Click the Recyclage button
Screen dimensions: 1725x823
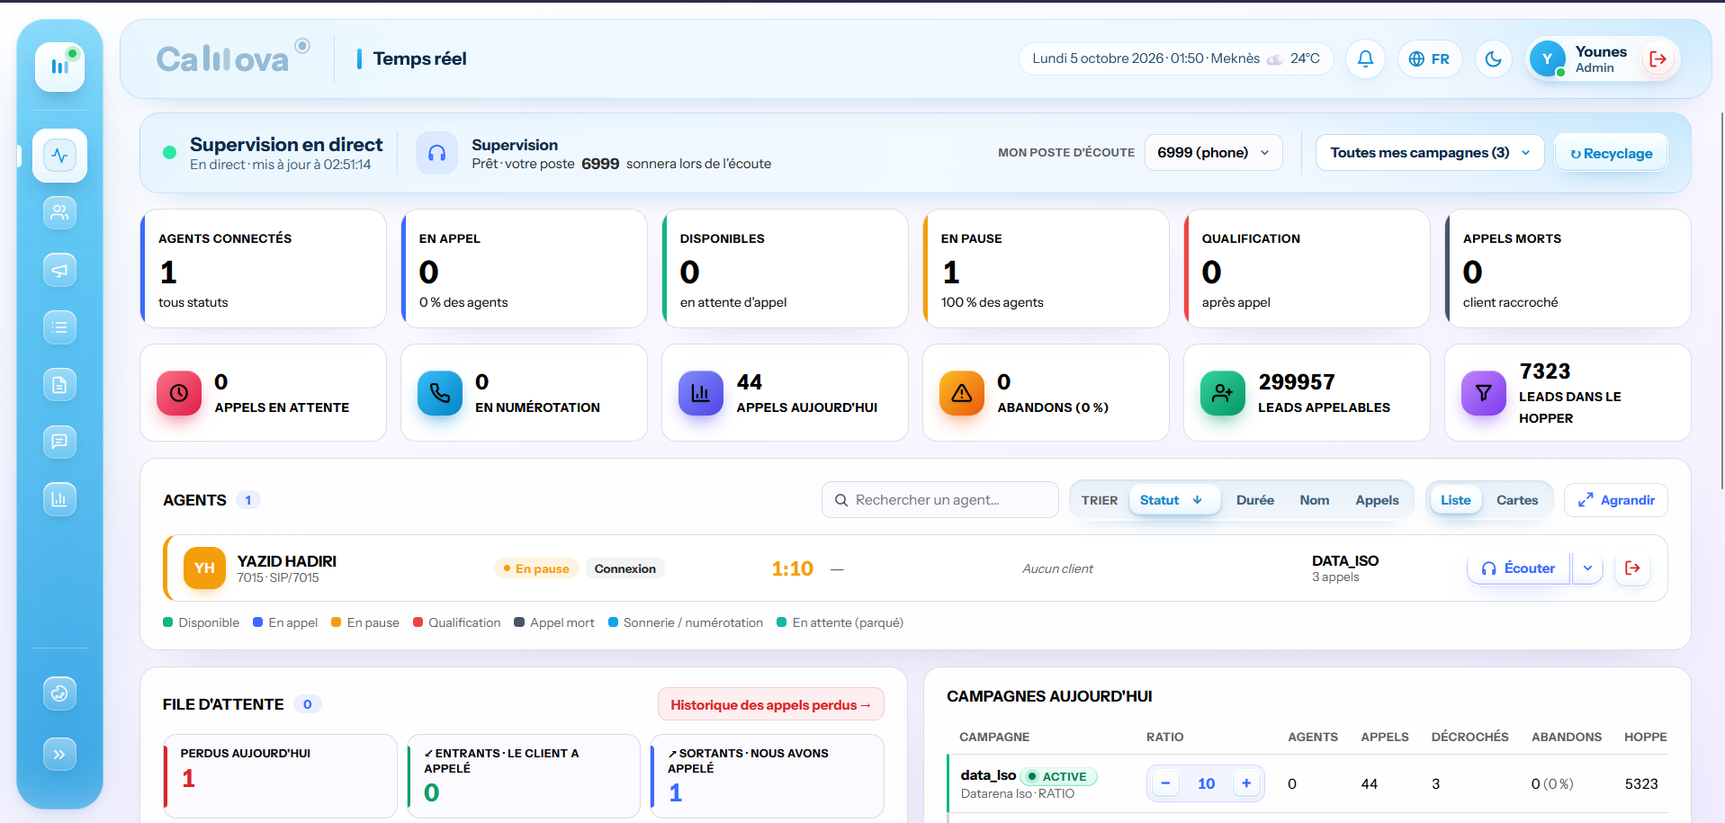[x=1611, y=154]
